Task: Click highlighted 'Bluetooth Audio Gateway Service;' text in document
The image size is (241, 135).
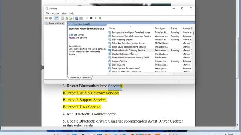Action: tap(91, 93)
